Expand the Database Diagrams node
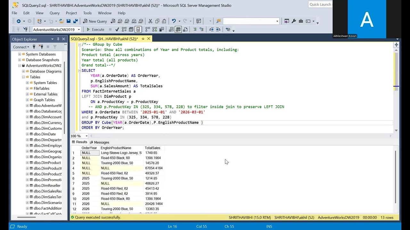Image resolution: width=410 pixels, height=230 pixels. pyautogui.click(x=23, y=72)
